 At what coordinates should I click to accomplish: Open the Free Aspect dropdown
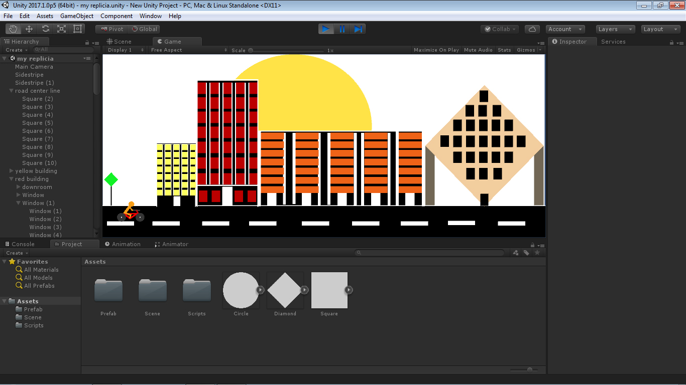click(x=188, y=50)
